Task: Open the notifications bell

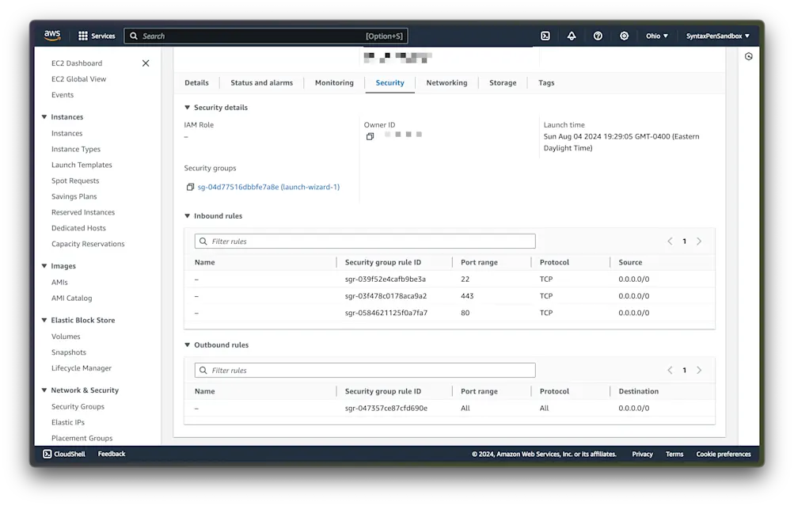Action: 572,36
